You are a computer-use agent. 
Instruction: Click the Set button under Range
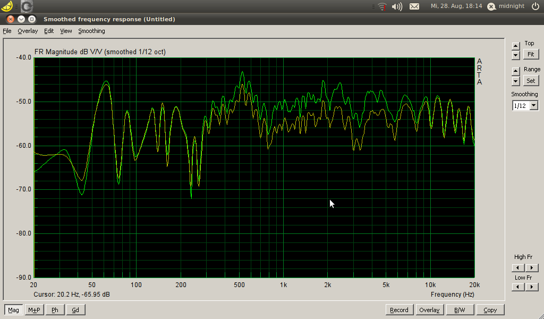[531, 81]
